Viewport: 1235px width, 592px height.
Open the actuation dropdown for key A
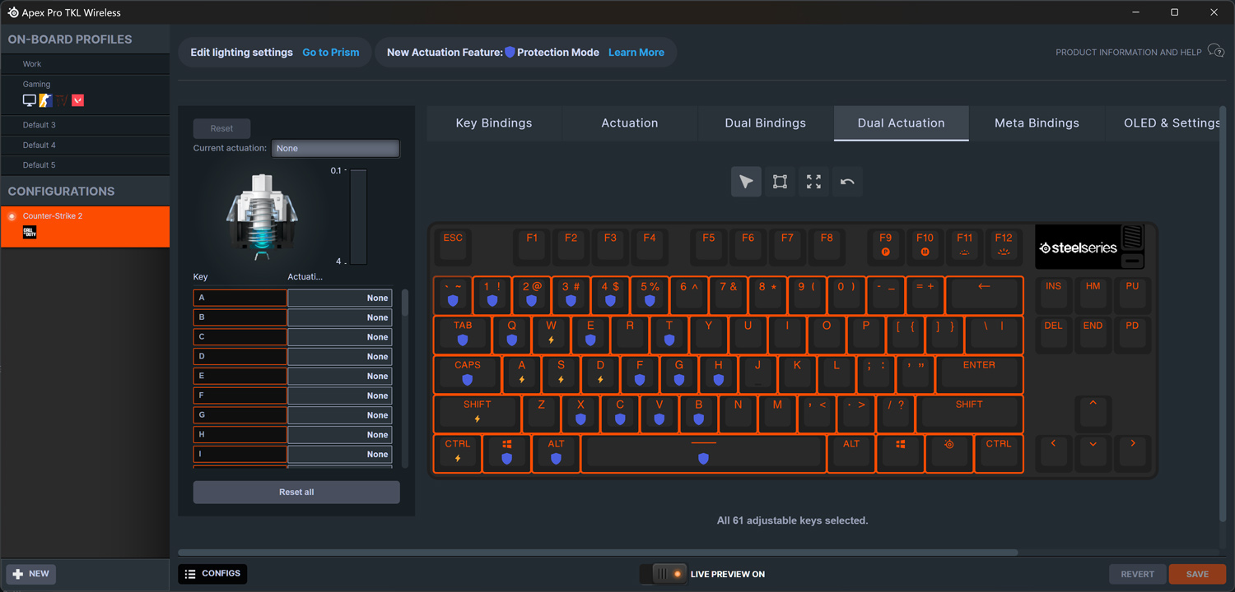(340, 298)
